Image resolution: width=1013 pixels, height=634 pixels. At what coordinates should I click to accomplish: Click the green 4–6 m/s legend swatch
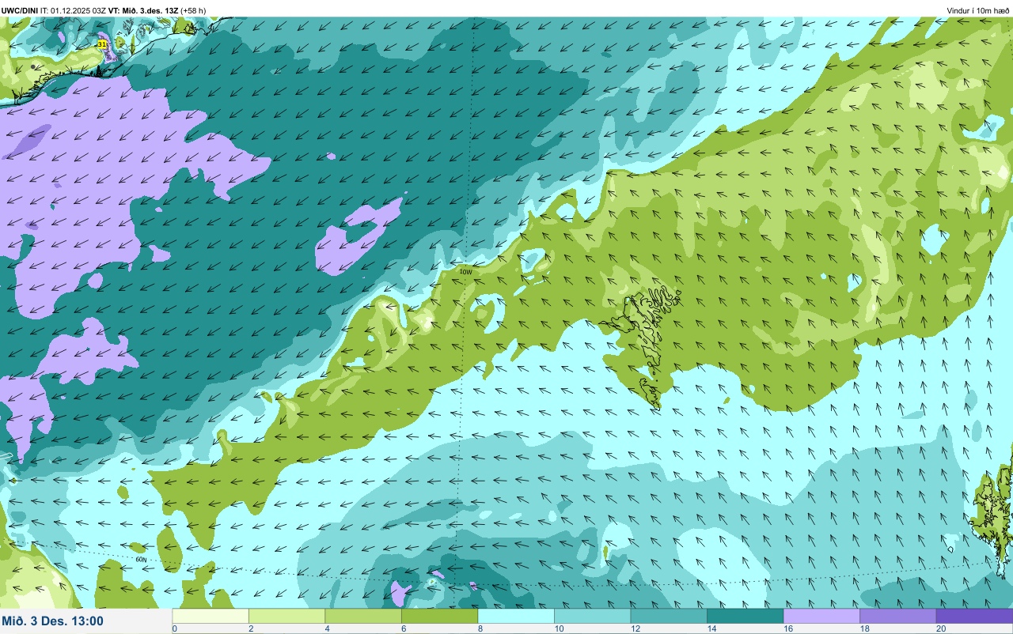(x=363, y=616)
